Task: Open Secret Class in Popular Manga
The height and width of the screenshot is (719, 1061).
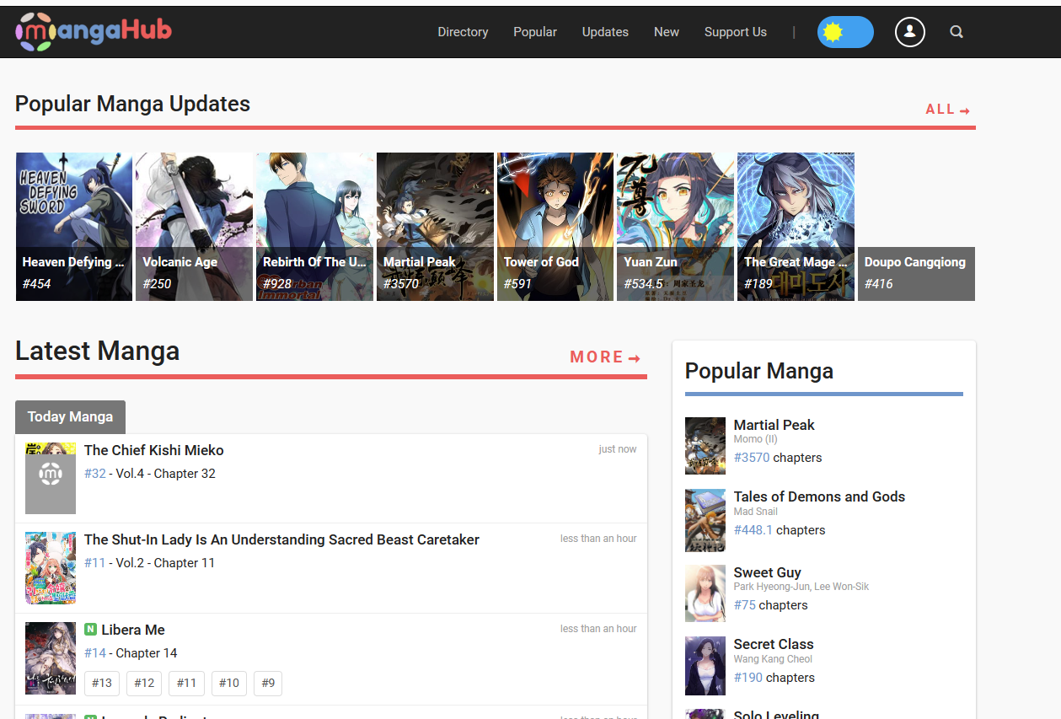Action: tap(774, 644)
